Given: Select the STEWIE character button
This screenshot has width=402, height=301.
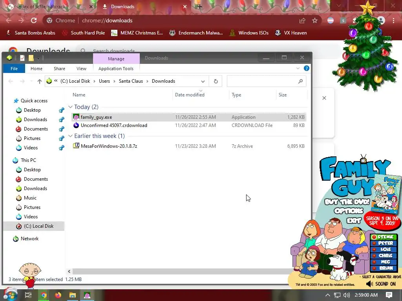Looking at the screenshot, I should coord(383,237).
